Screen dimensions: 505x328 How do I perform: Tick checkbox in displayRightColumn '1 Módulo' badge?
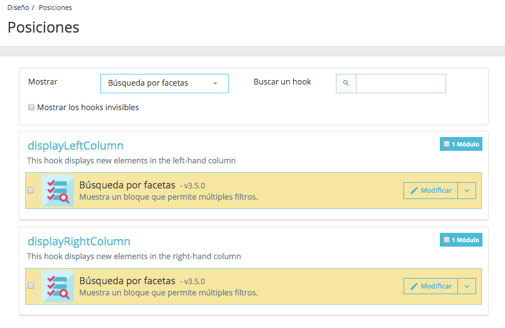(x=447, y=240)
